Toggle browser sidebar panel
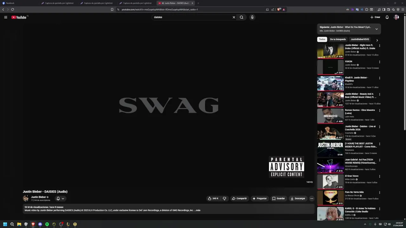The image size is (406, 228). (384, 9)
